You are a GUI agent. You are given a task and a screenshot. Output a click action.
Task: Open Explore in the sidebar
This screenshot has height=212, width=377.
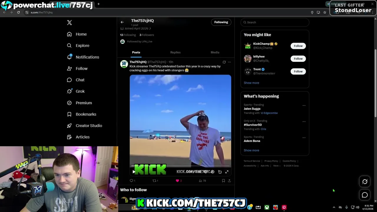pyautogui.click(x=78, y=46)
